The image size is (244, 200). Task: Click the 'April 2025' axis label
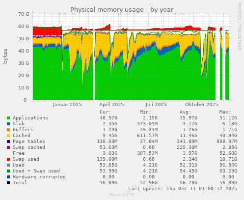pyautogui.click(x=111, y=105)
